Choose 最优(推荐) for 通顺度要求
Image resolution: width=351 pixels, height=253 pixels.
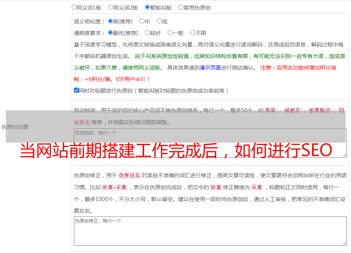pyautogui.click(x=111, y=33)
